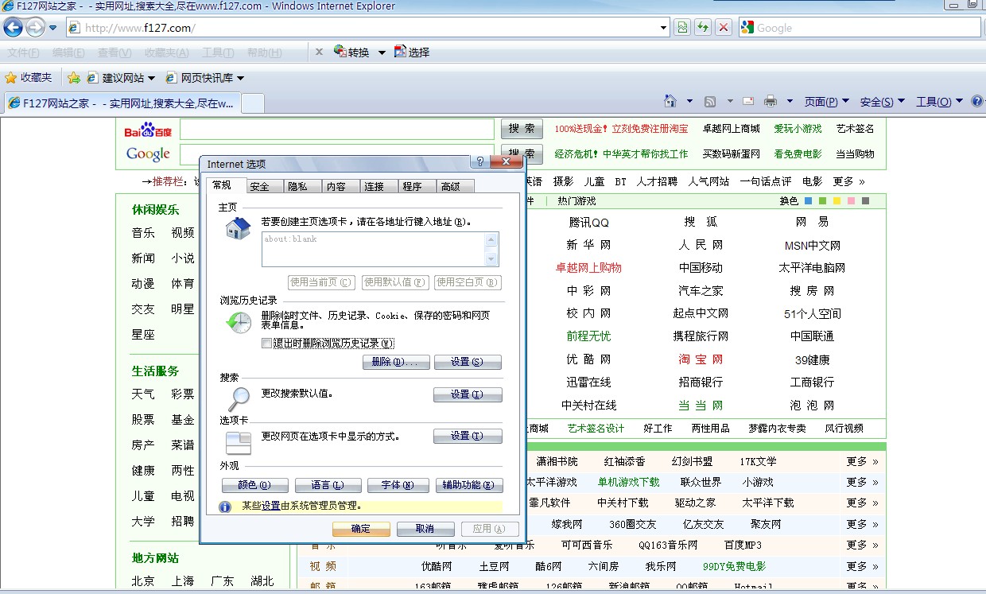The image size is (986, 594).
Task: Go back with the IE Back arrow
Action: [13, 27]
